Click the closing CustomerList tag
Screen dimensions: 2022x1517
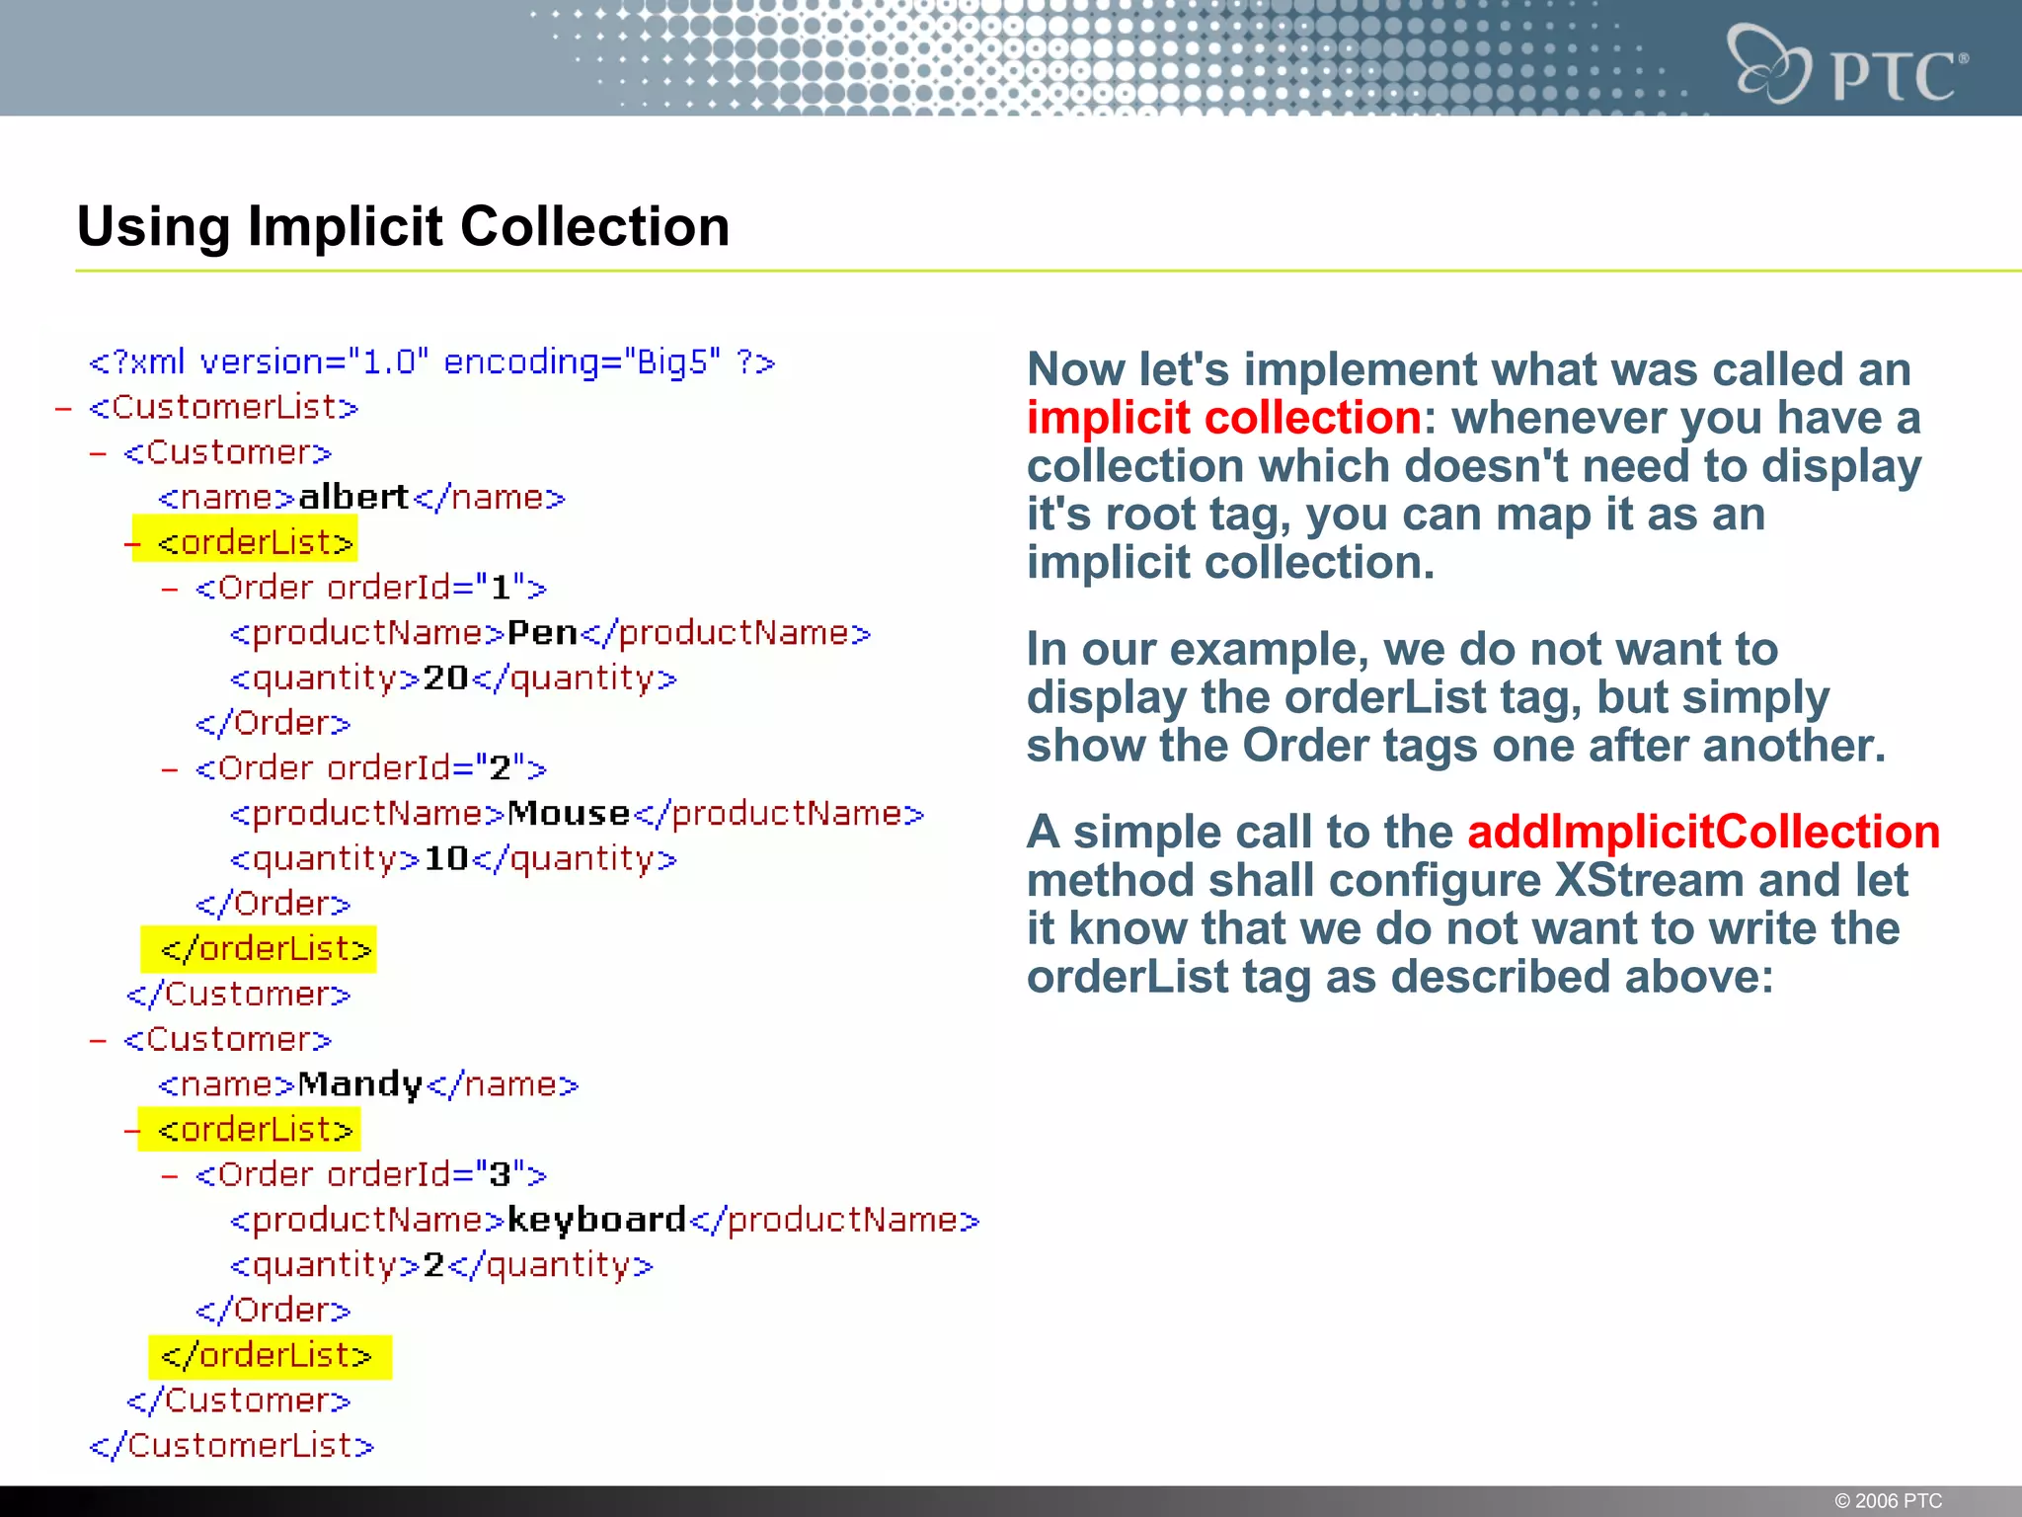(x=232, y=1446)
